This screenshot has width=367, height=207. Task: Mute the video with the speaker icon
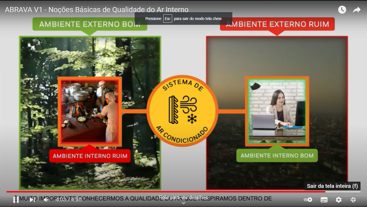(46, 200)
